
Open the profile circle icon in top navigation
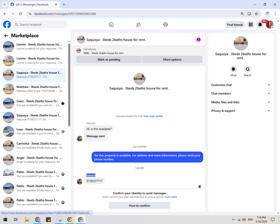165,25
